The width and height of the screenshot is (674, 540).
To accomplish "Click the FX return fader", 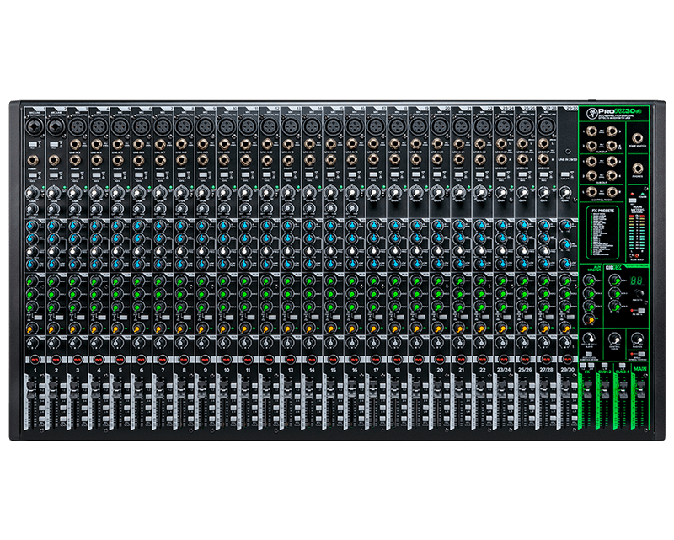I will [x=587, y=388].
